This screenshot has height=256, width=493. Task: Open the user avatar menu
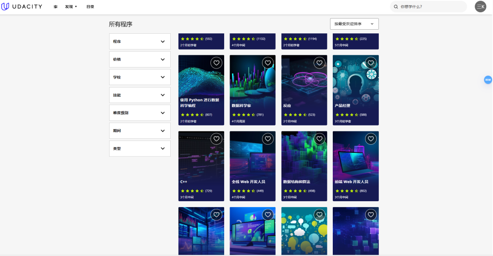click(480, 6)
